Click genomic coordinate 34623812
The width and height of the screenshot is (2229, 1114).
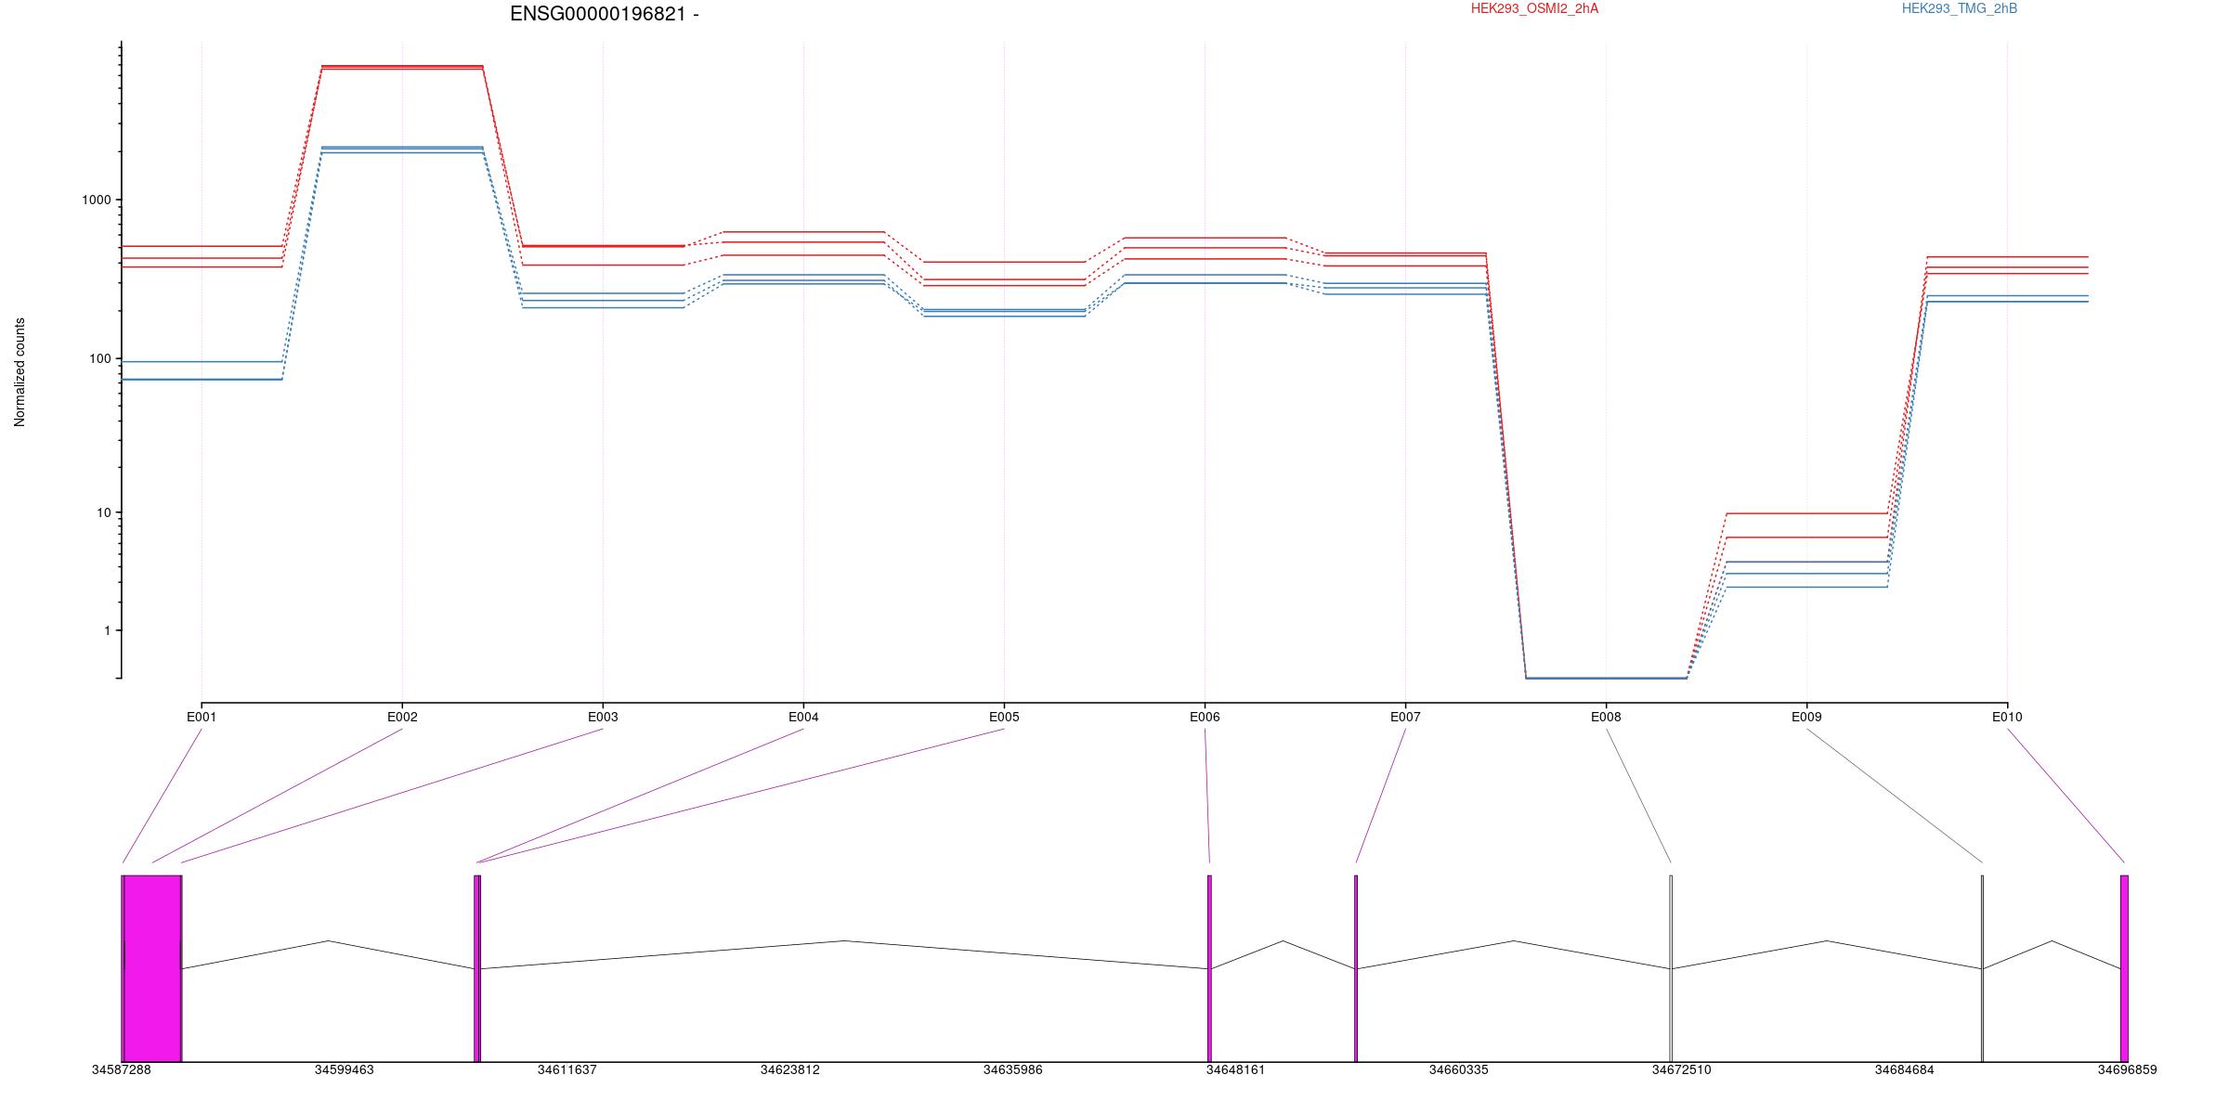789,1069
